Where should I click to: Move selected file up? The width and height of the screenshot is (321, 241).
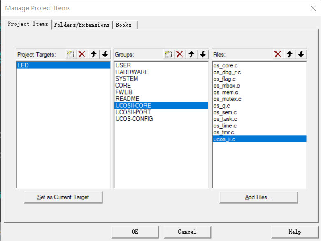click(289, 54)
